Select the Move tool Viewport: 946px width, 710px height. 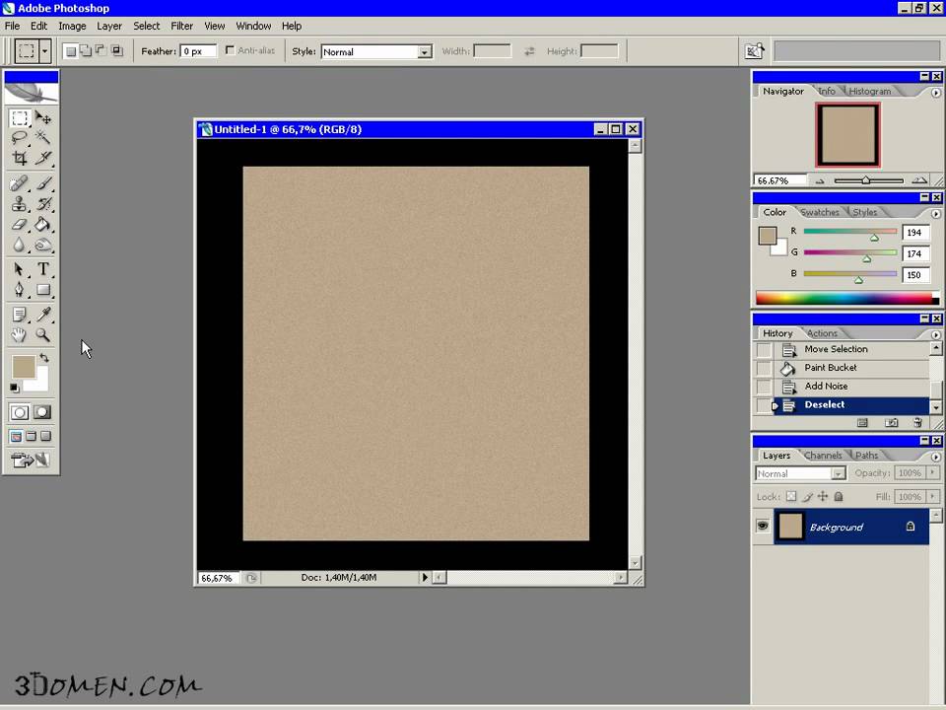tap(42, 117)
